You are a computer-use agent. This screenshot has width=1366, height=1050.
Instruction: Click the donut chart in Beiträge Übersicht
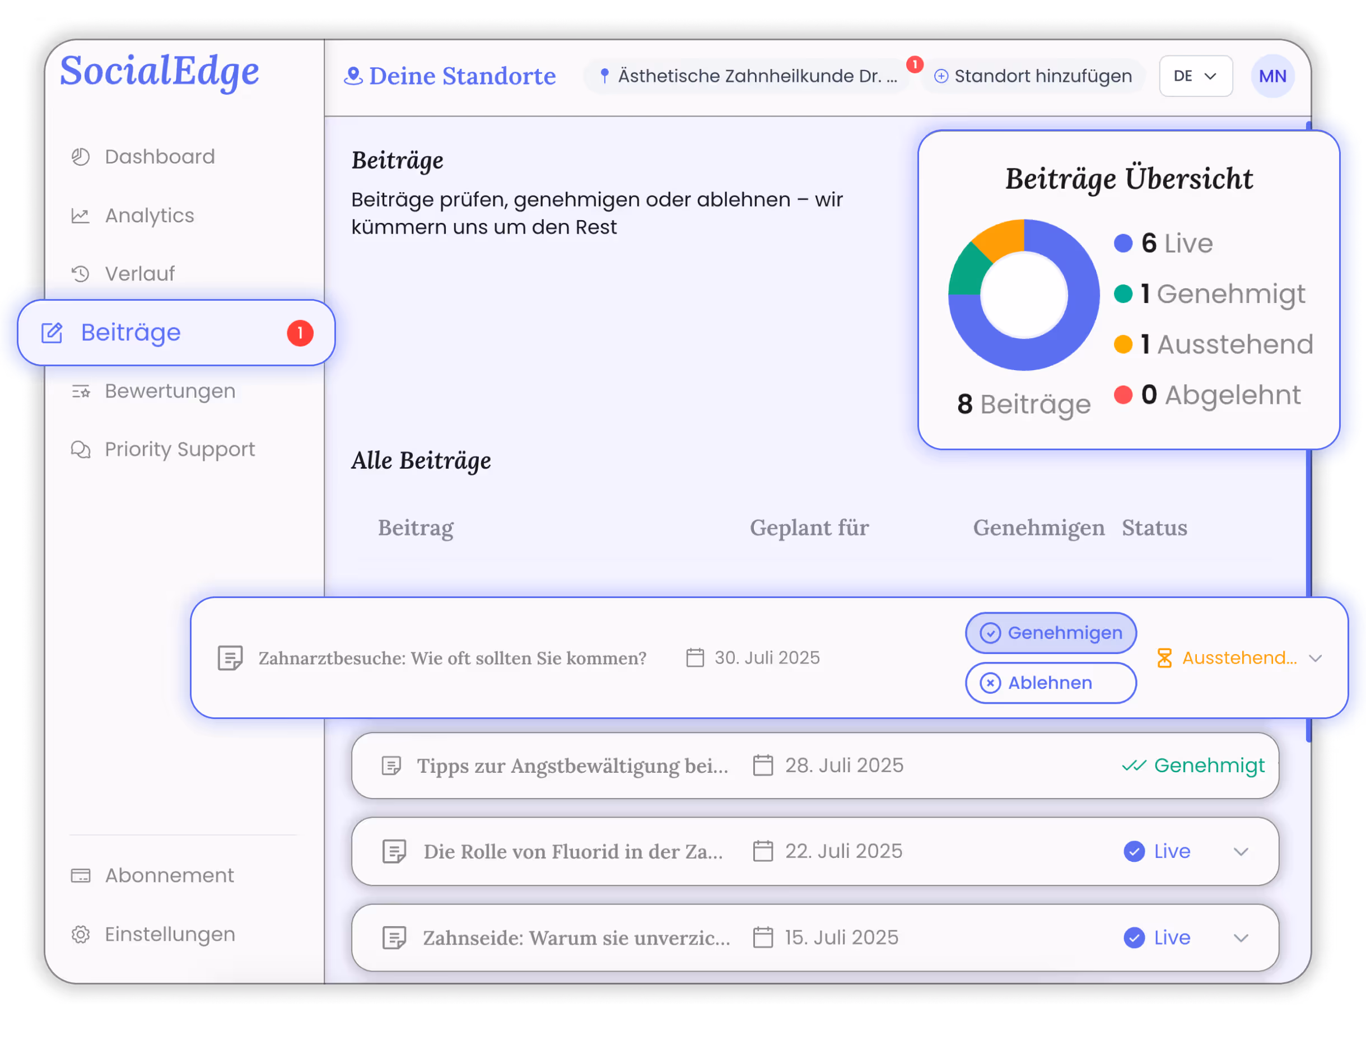[x=1023, y=295]
